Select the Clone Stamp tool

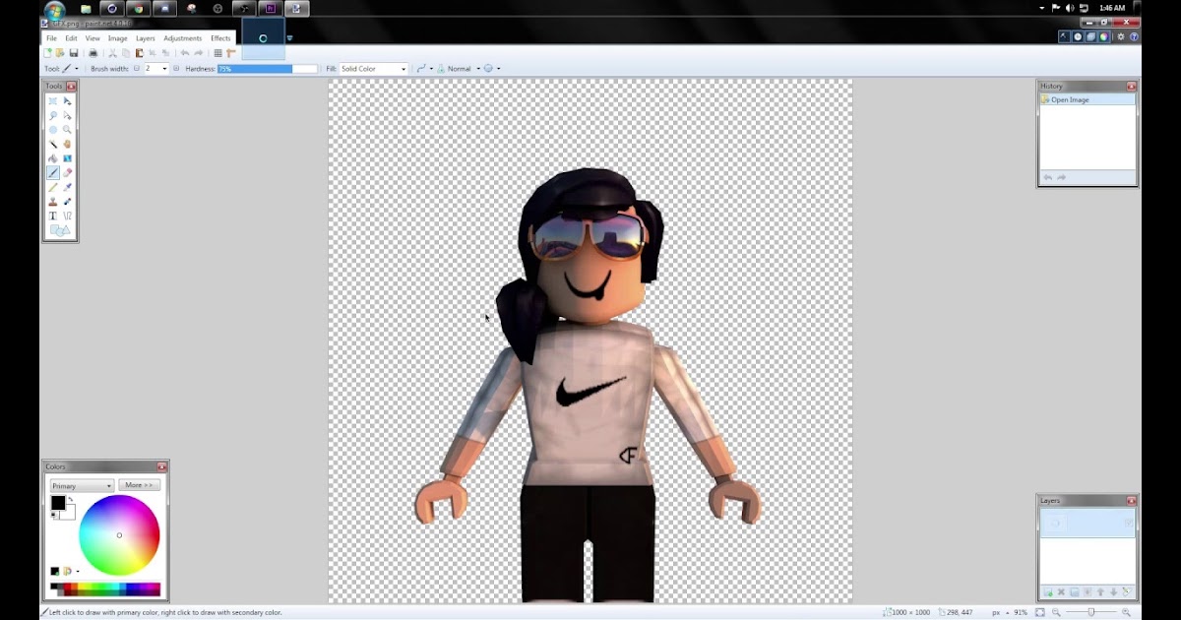[53, 201]
